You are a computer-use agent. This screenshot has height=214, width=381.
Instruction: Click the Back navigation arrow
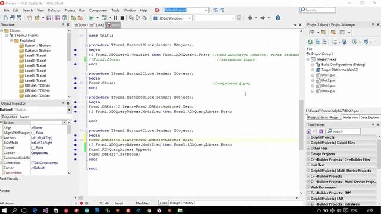pos(250,18)
